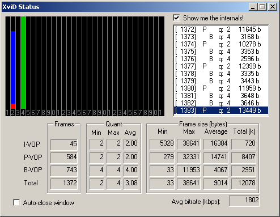Screen dimensions: 280x217
Task: Click highlighted frame 1383 row
Action: (x=220, y=110)
